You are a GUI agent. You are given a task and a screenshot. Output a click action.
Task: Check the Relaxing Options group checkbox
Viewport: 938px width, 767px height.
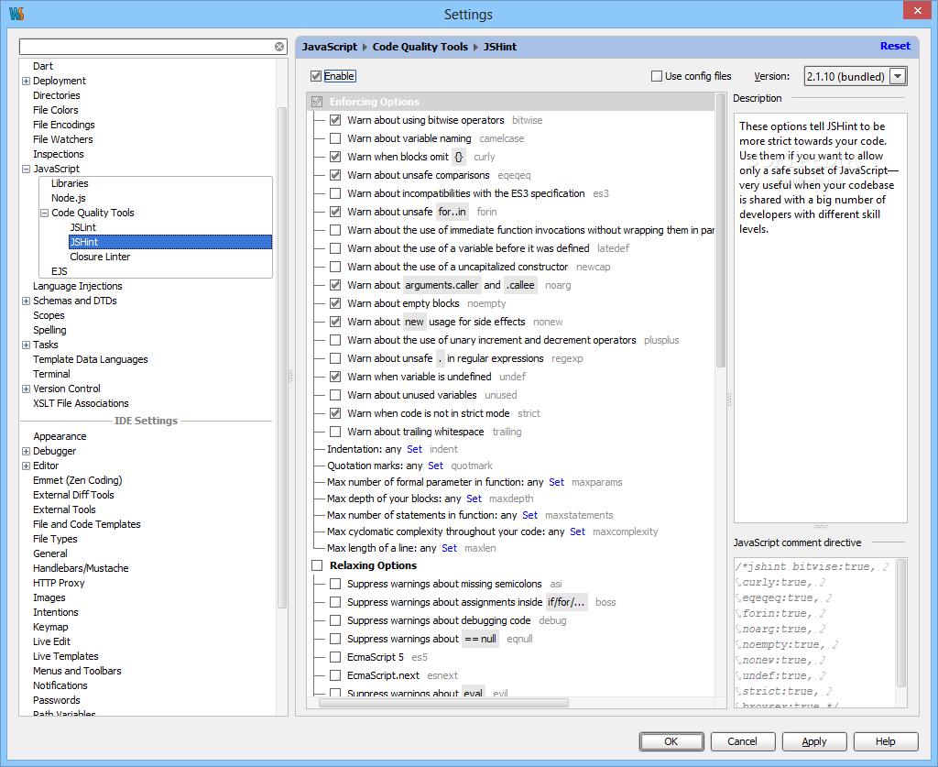[x=317, y=565]
